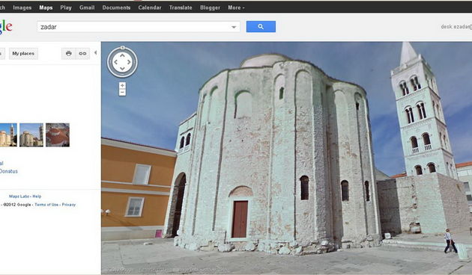The image size is (472, 275).
Task: Open the Privacy link
Action: click(69, 205)
